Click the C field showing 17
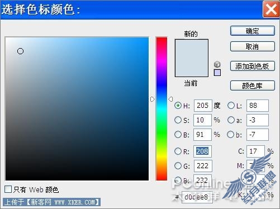The width and height of the screenshot is (280, 209). coord(255,151)
